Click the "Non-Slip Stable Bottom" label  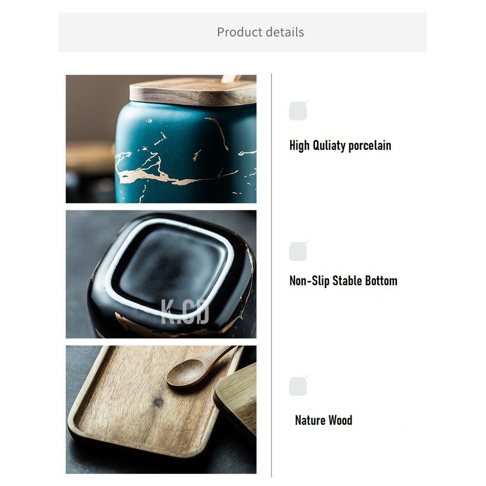[343, 280]
